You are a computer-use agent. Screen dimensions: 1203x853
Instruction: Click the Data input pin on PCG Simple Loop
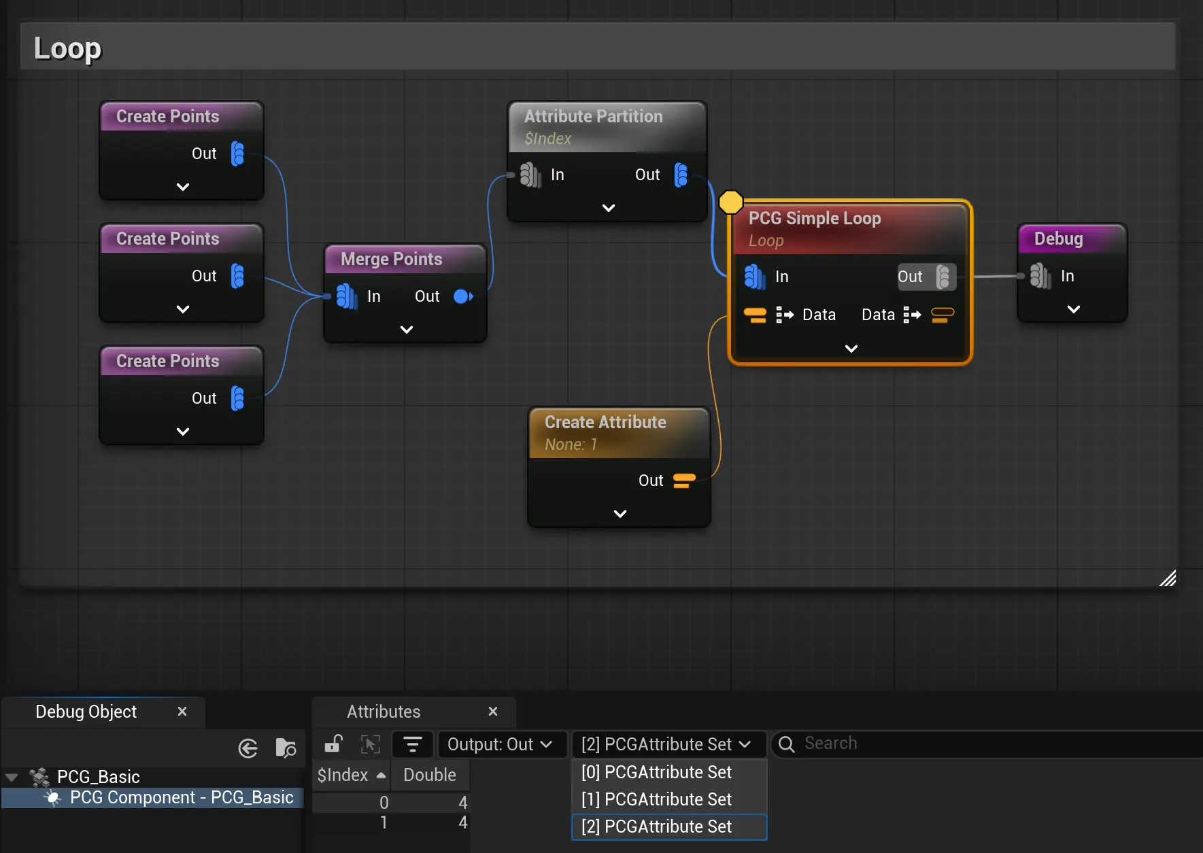point(755,315)
